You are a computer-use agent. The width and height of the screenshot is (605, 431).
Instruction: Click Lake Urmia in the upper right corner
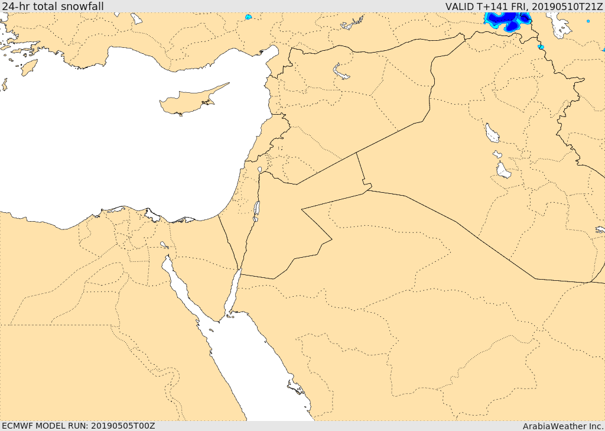tap(560, 25)
